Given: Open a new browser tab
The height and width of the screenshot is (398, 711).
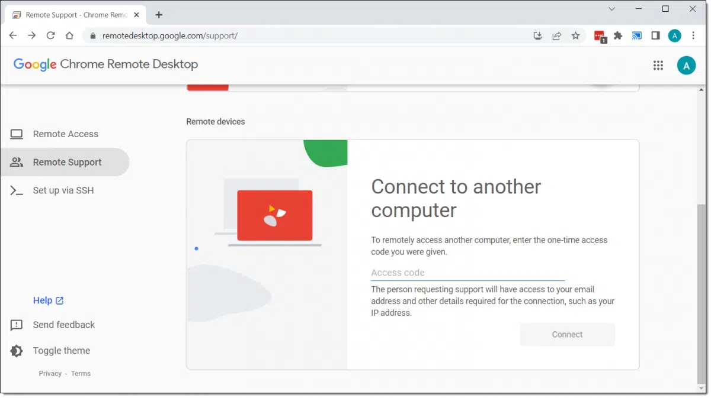Looking at the screenshot, I should tap(159, 15).
